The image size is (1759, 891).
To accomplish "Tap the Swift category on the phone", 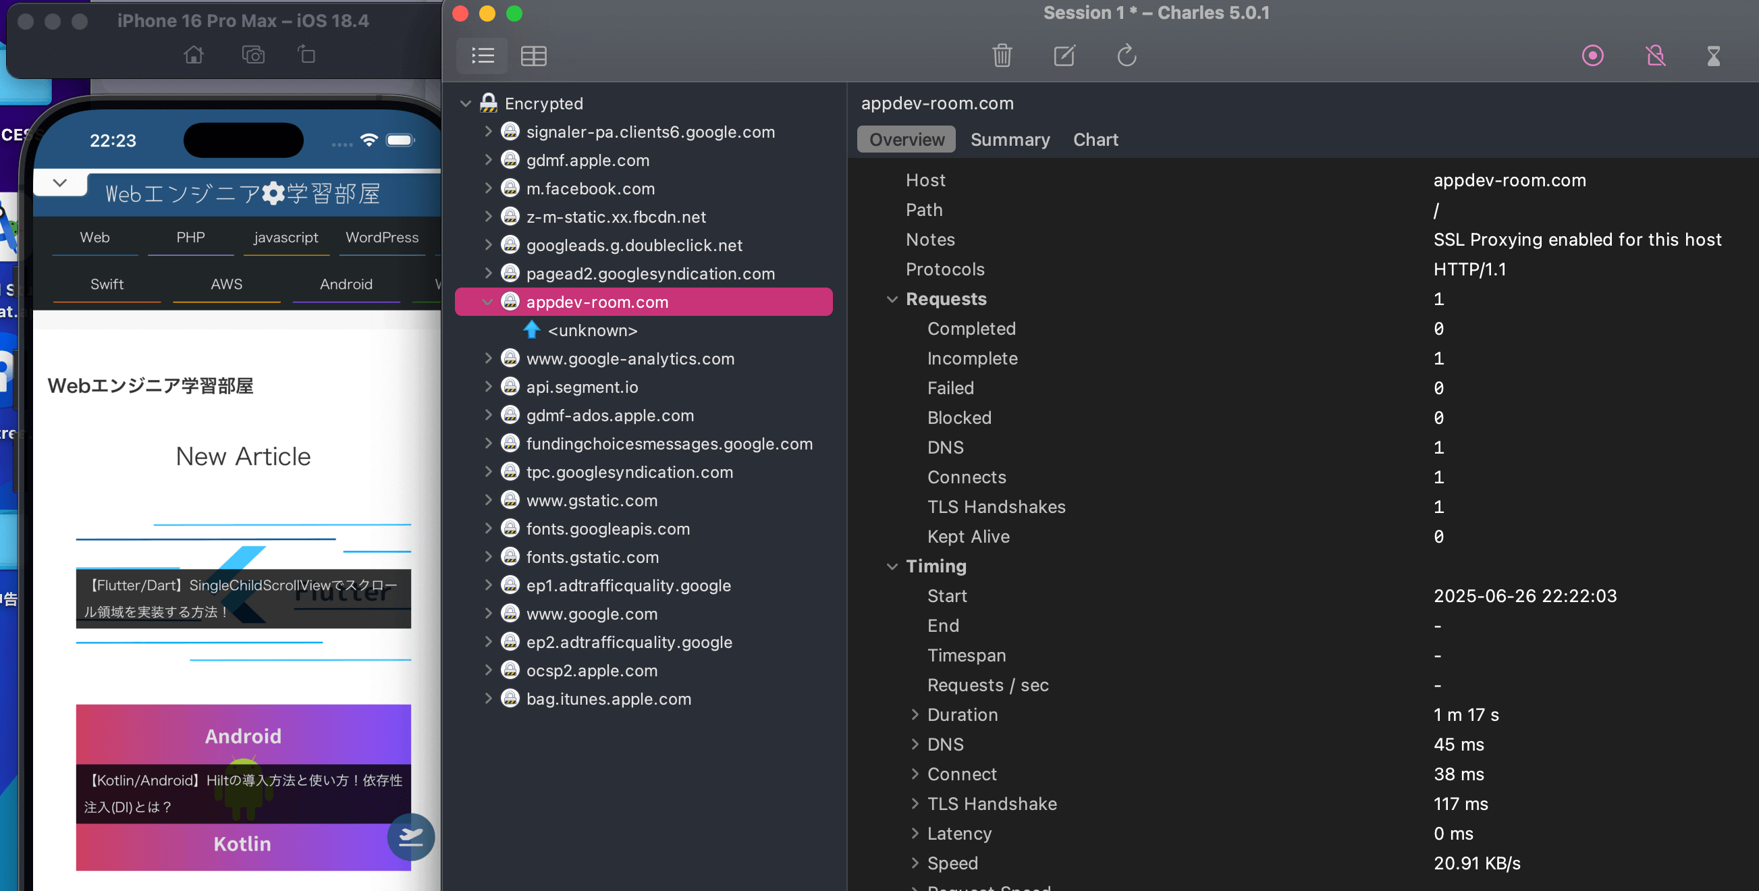I will pyautogui.click(x=107, y=284).
